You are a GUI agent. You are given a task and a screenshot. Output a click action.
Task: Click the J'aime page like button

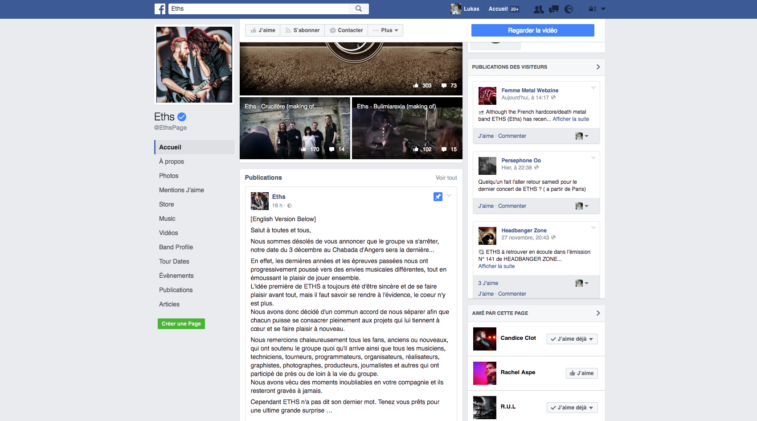coord(263,30)
